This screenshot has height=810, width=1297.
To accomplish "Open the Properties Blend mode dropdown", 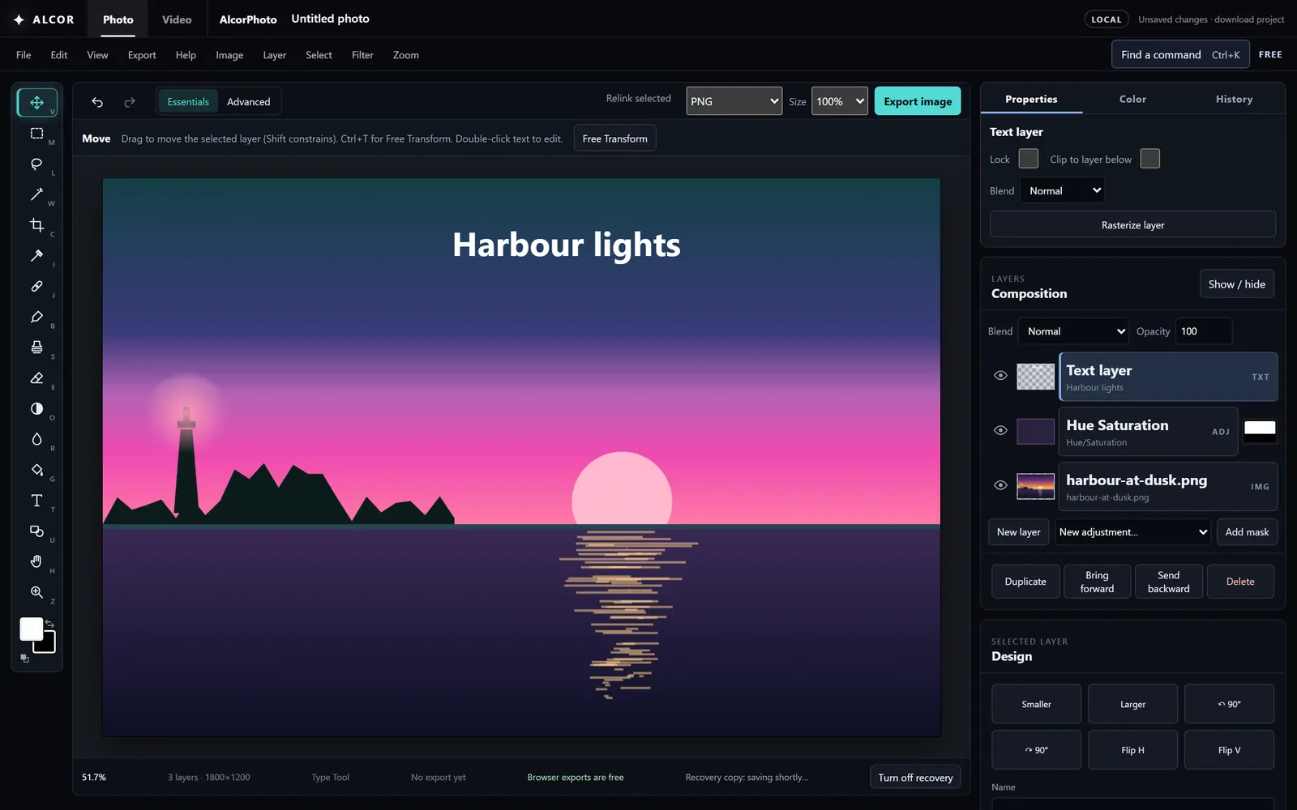I will coord(1063,191).
